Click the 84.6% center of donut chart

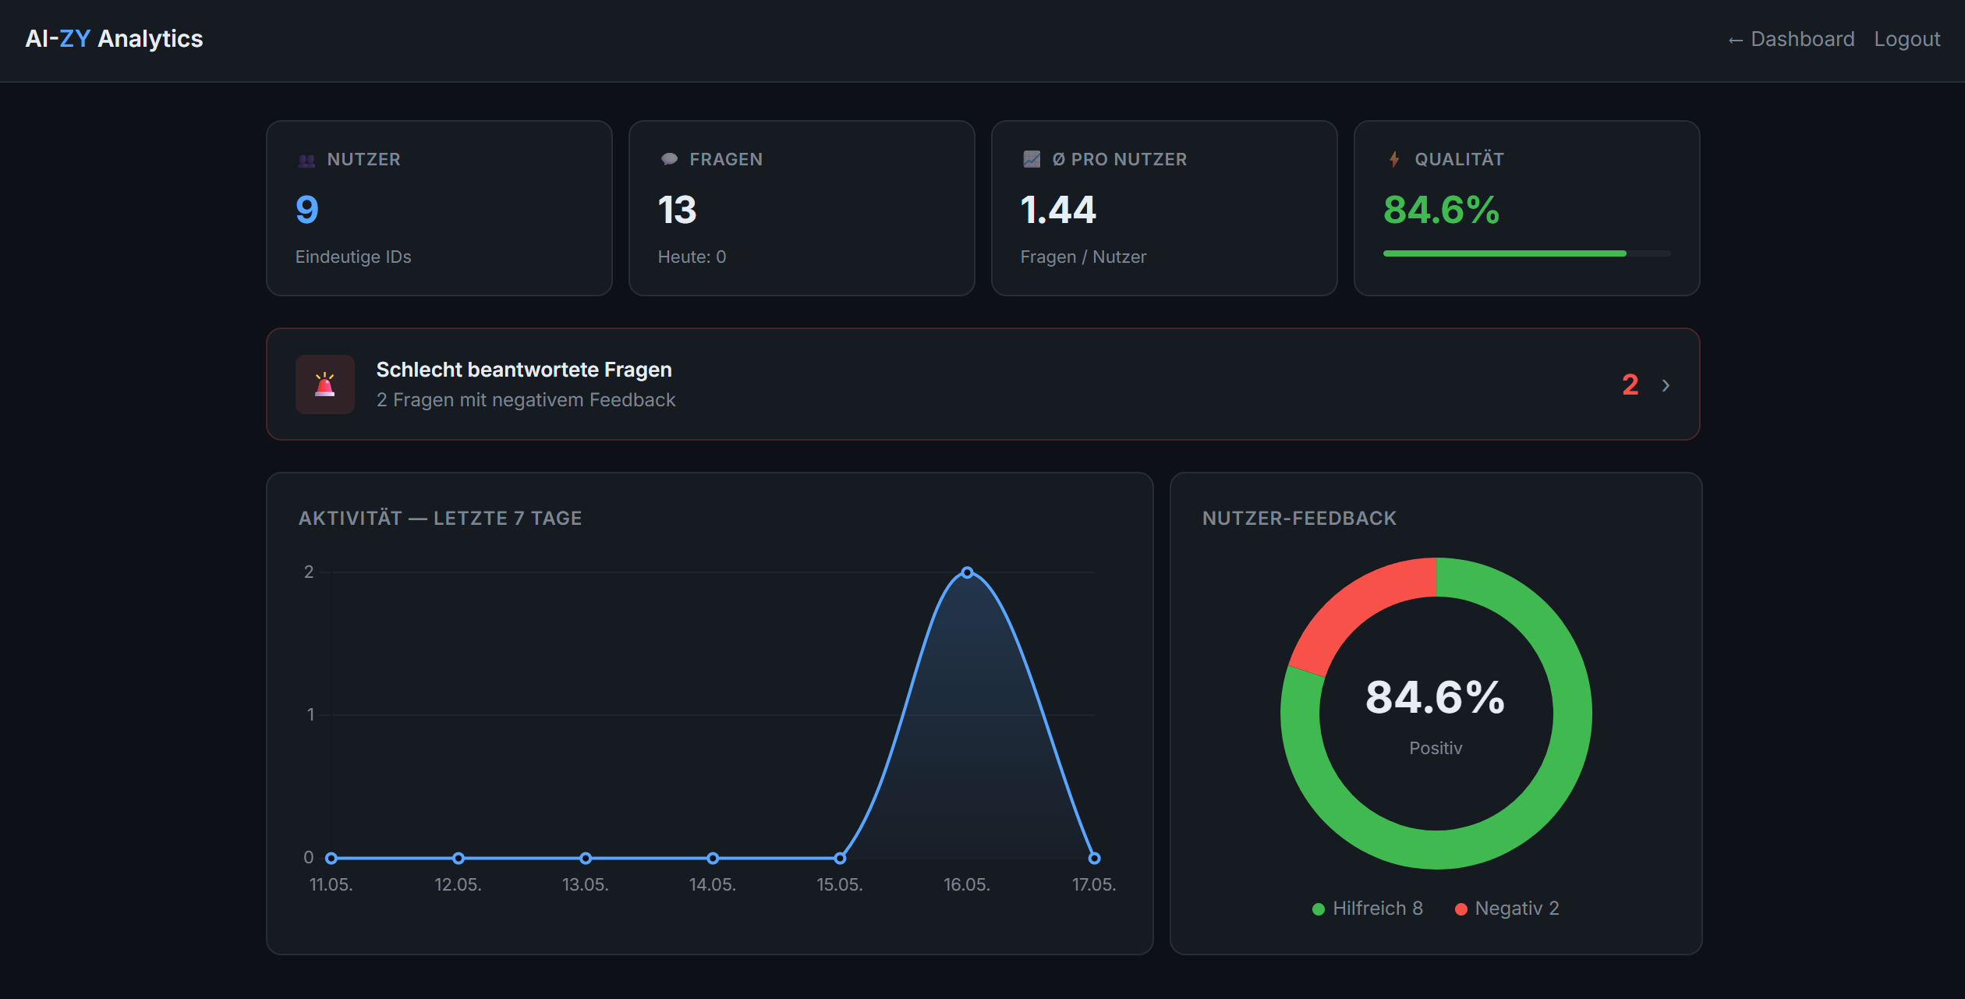tap(1435, 696)
